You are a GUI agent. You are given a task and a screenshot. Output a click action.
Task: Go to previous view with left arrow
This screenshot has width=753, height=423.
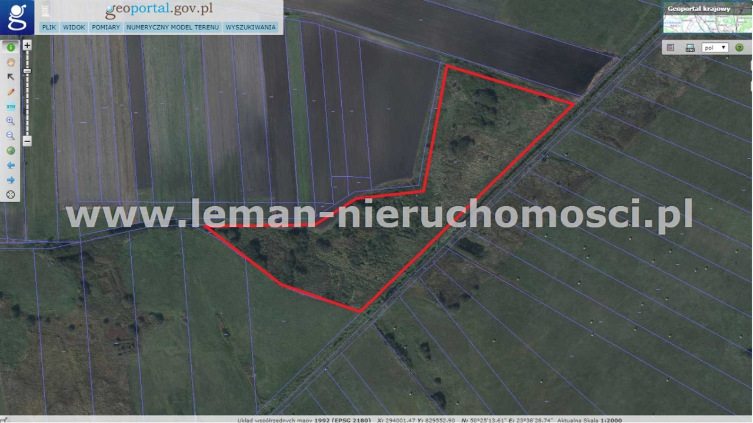(11, 165)
